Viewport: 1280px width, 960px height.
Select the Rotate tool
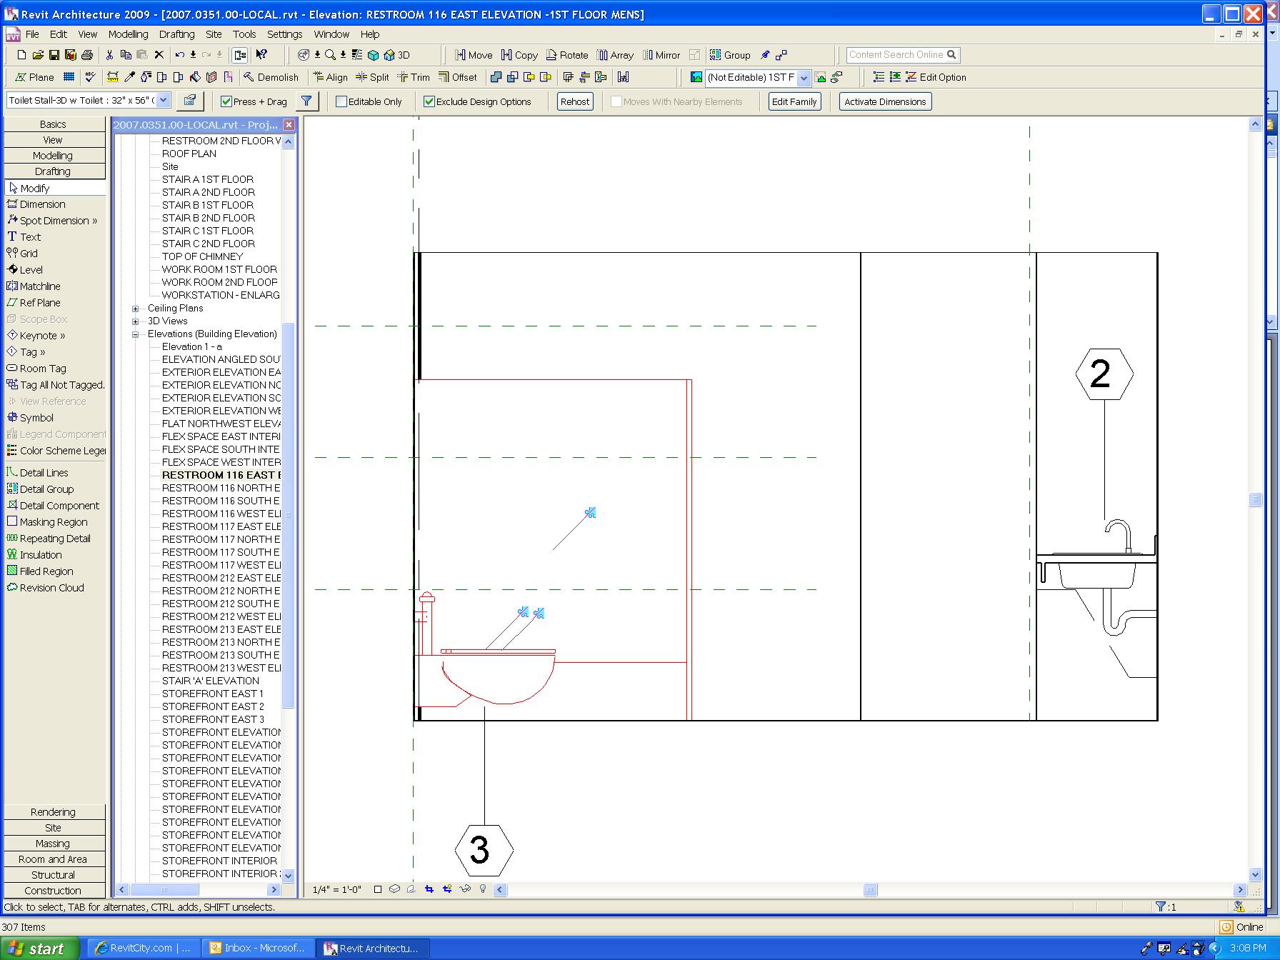(567, 55)
